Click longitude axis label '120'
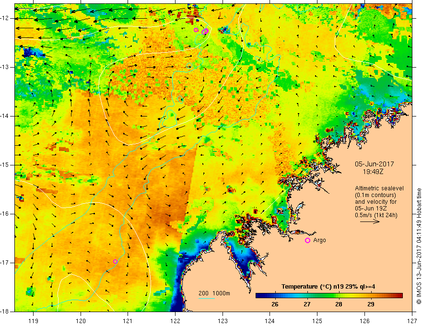The width and height of the screenshot is (422, 326). (x=81, y=321)
